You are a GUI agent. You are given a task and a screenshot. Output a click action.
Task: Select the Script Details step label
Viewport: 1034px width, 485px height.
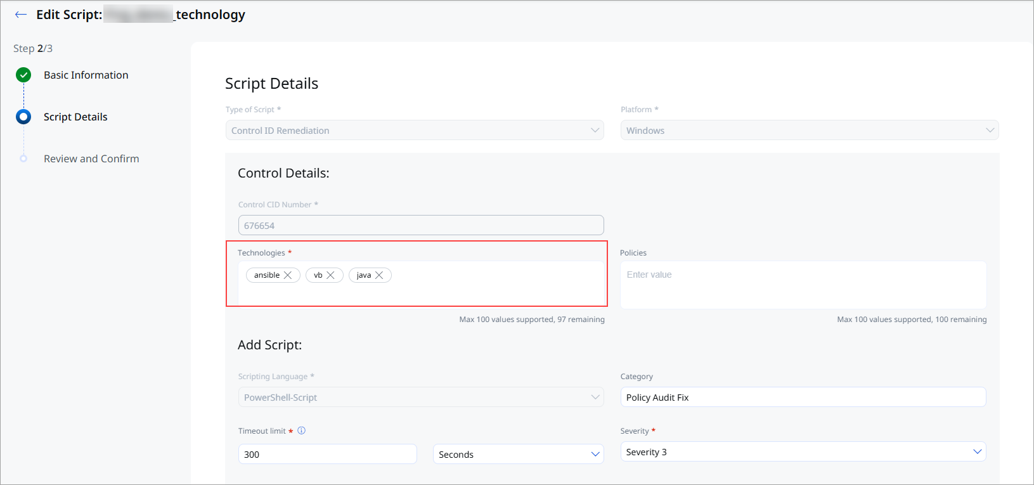(x=75, y=117)
